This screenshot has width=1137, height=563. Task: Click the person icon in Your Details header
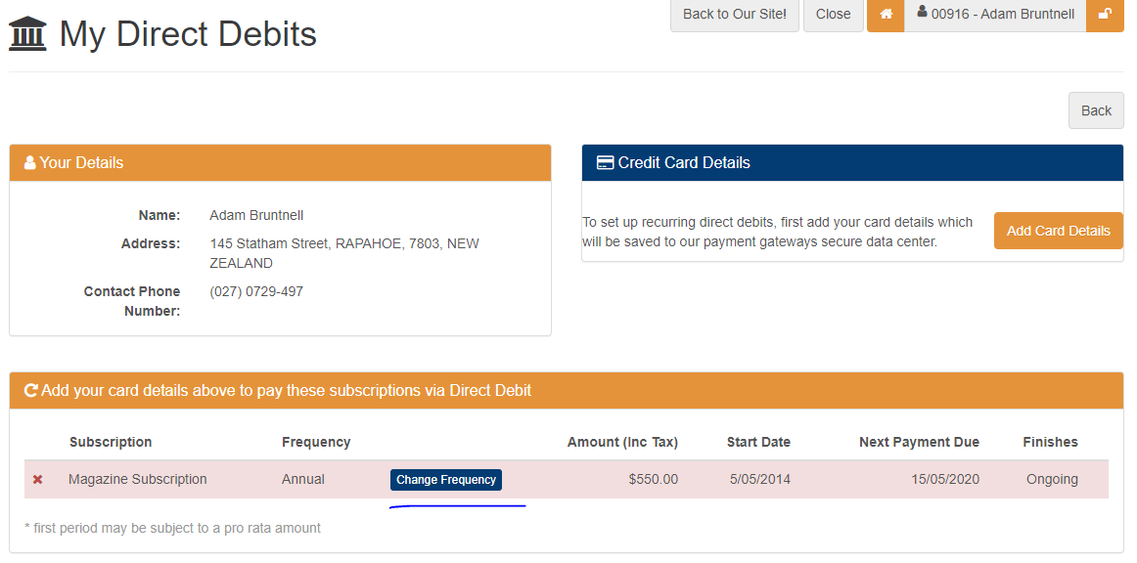click(x=29, y=163)
